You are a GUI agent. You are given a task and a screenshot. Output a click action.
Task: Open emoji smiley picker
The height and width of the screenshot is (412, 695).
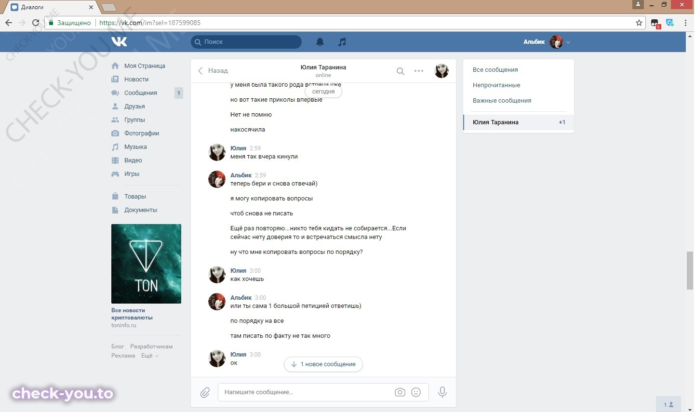coord(416,392)
